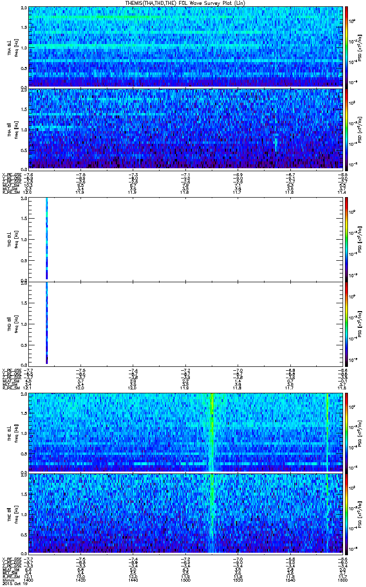Click the '1400' time tick label
Image resolution: width=366 pixels, height=587 pixels.
(29, 580)
